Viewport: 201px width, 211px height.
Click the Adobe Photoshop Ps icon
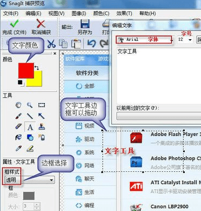[136, 162]
